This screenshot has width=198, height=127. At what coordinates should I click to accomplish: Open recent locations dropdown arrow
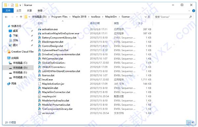click(17, 17)
